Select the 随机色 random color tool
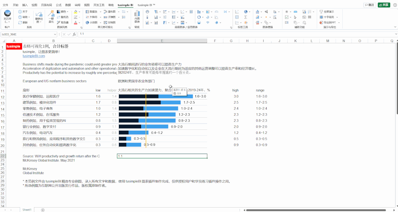The height and width of the screenshot is (212, 398). click(63, 17)
